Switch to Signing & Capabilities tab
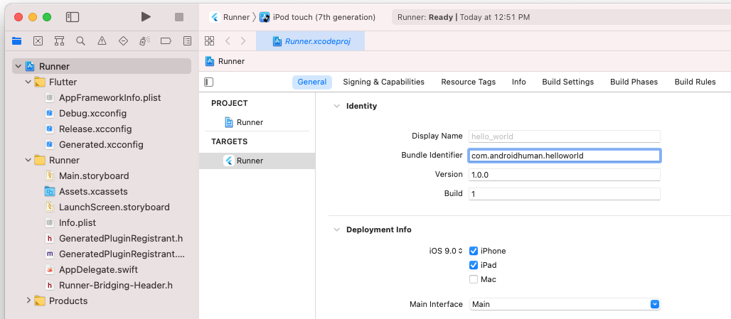The height and width of the screenshot is (319, 731). click(384, 82)
